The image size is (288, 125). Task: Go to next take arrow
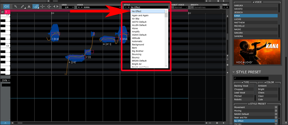click(227, 7)
